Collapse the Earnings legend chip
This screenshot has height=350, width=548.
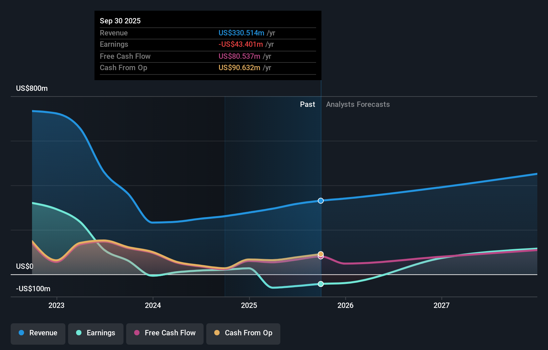pyautogui.click(x=95, y=334)
